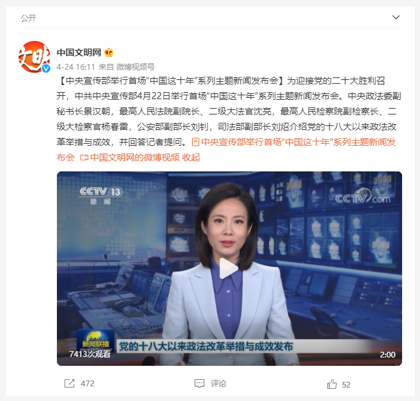Open the post options chevron menu
The height and width of the screenshot is (401, 420).
click(396, 17)
